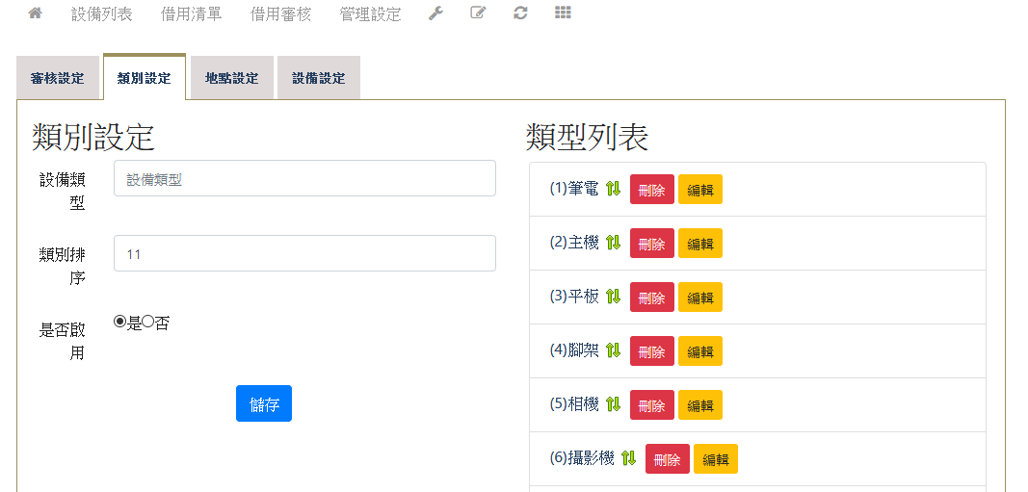The height and width of the screenshot is (492, 1028).
Task: Open the 管理設定 menu
Action: [370, 14]
